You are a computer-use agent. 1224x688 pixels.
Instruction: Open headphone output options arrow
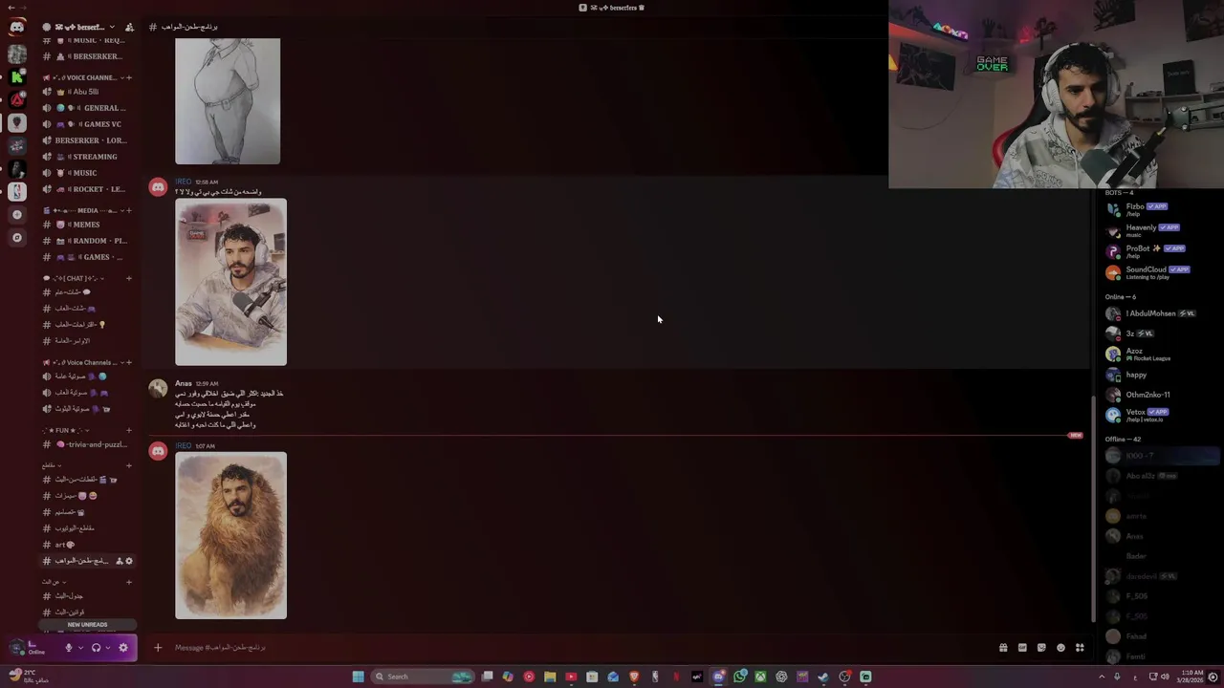(108, 648)
